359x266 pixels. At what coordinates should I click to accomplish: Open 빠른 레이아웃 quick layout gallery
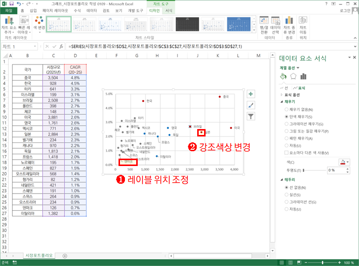[x=24, y=25]
